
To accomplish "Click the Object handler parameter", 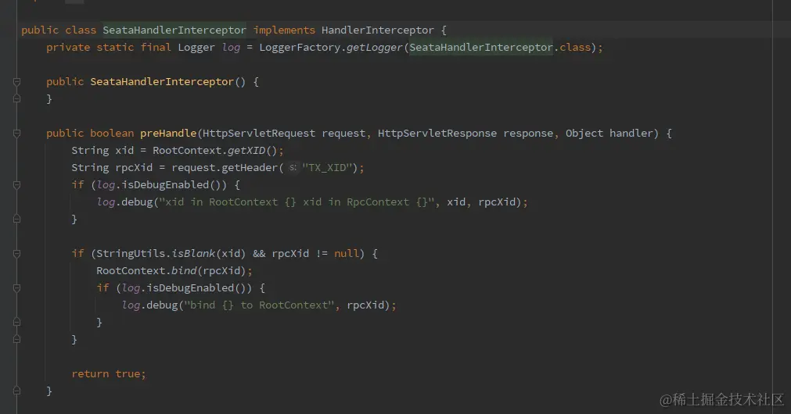I will 609,134.
